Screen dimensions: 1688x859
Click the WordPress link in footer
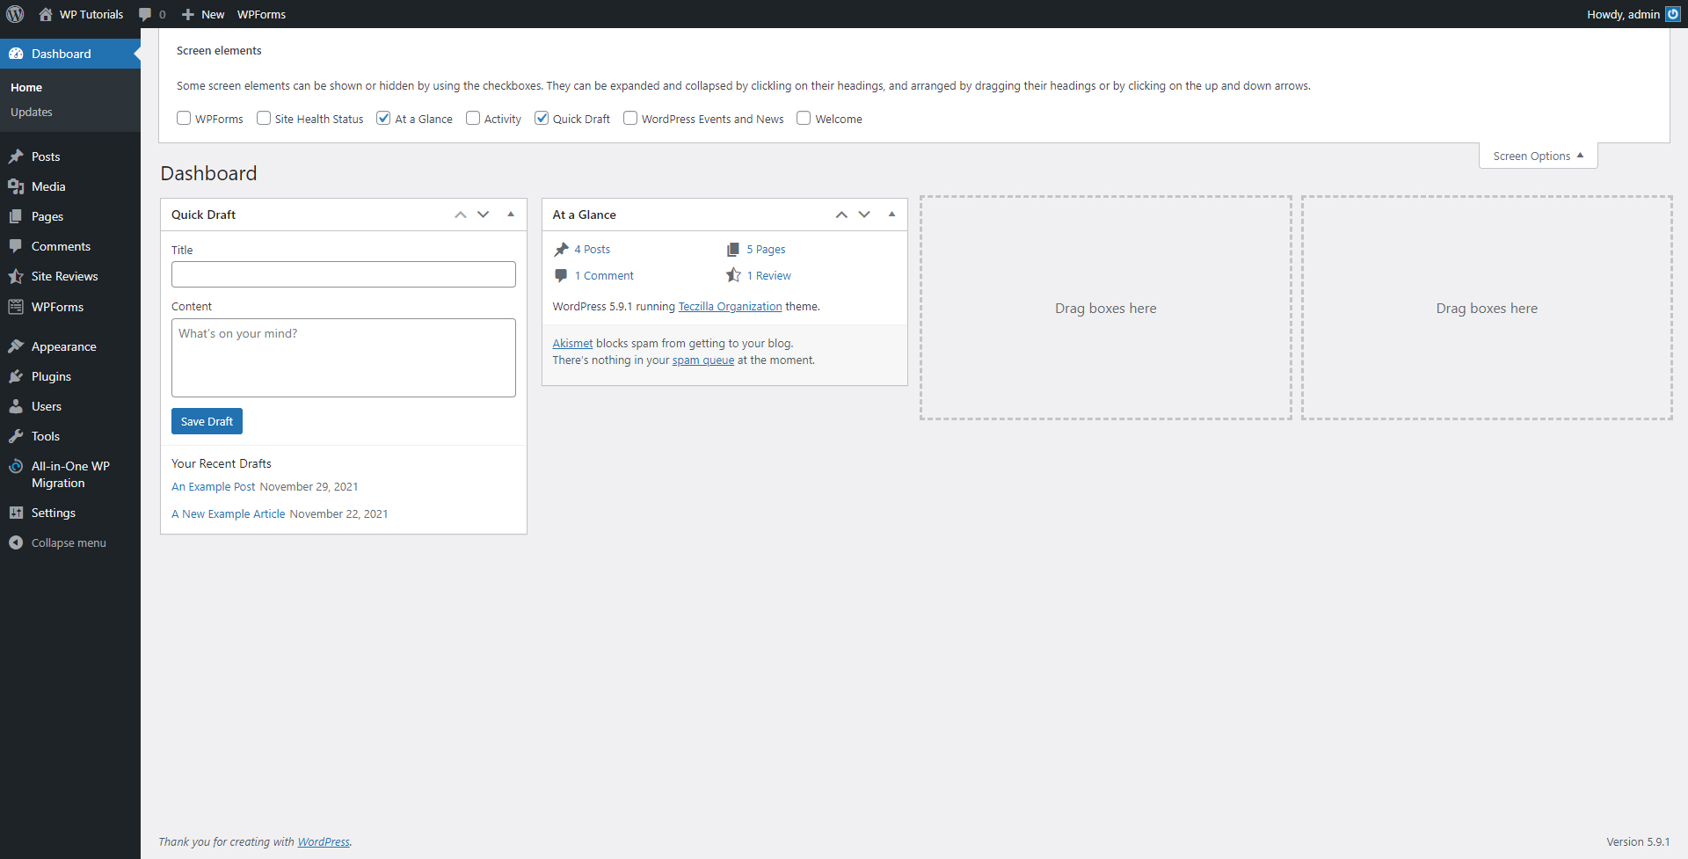(324, 841)
